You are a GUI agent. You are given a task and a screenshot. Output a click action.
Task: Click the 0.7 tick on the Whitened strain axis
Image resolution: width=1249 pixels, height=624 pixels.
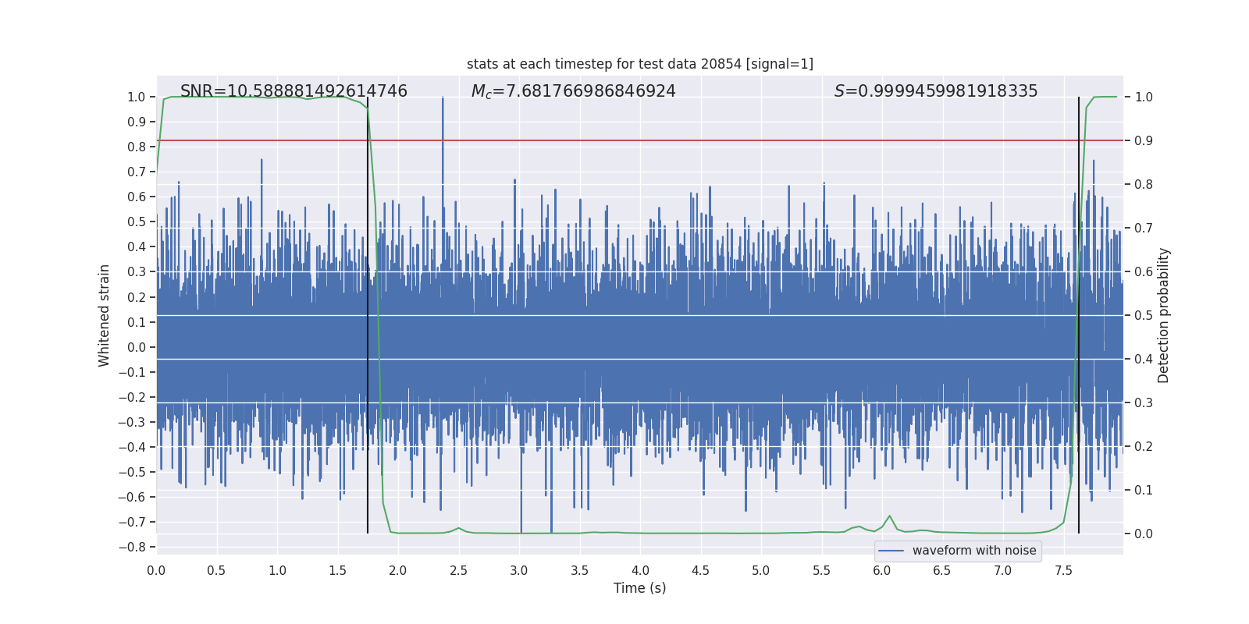137,172
